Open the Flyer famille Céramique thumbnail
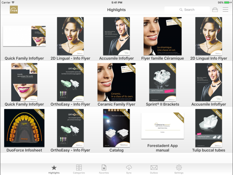This screenshot has width=233, height=175. [163, 36]
